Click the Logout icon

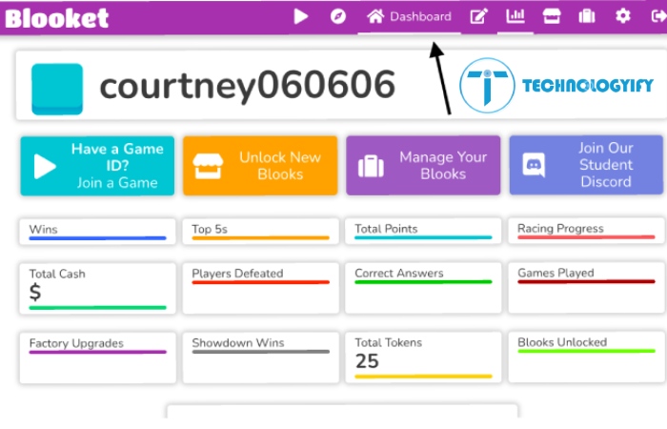[x=658, y=16]
